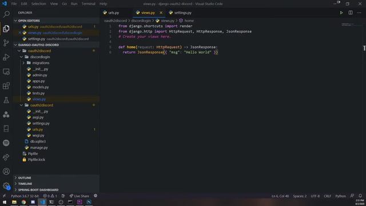
Task: Open the Windows Start menu
Action: click(5, 202)
